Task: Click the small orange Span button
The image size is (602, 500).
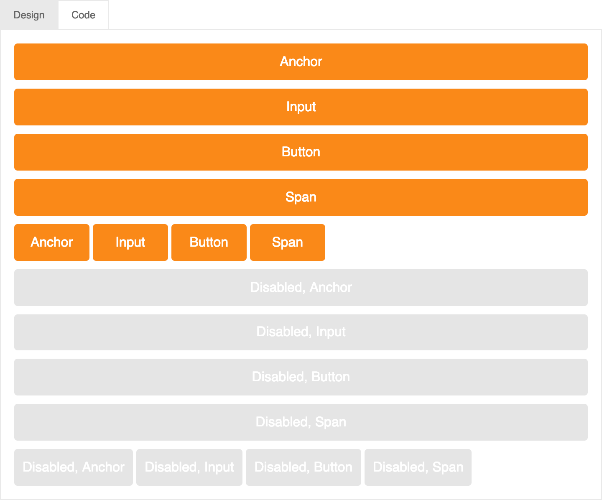Action: 288,242
